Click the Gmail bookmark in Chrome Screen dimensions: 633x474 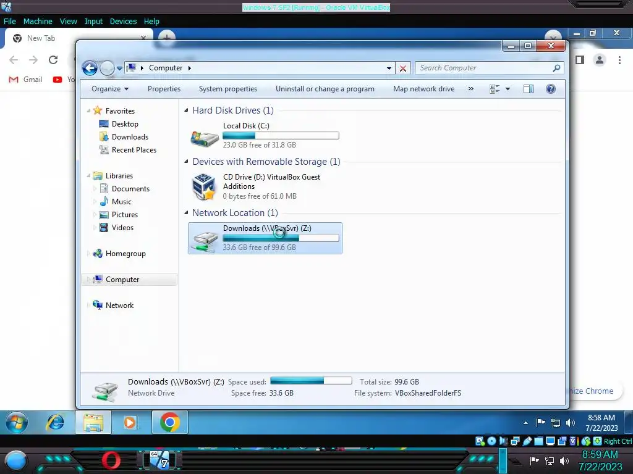(x=25, y=80)
